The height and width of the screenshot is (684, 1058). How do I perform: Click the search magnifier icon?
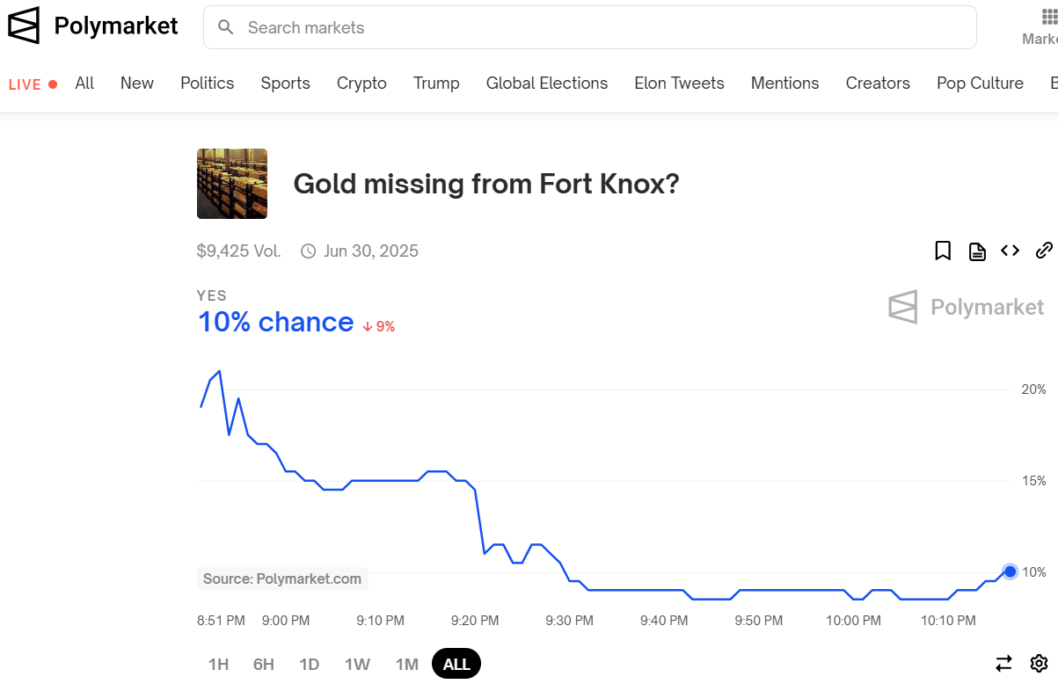tap(226, 27)
